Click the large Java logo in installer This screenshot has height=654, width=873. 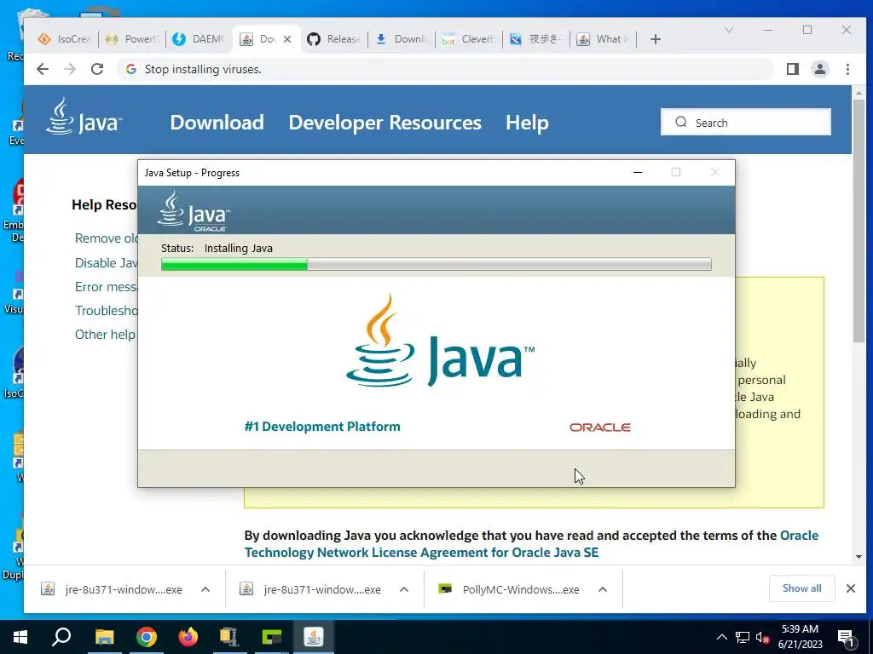pyautogui.click(x=440, y=341)
